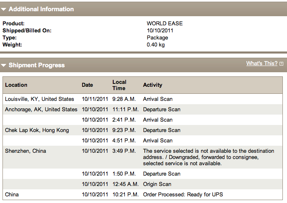The height and width of the screenshot is (203, 287).
Task: Click the Shipped/Billed On date 10/10/2011
Action: tap(160, 31)
